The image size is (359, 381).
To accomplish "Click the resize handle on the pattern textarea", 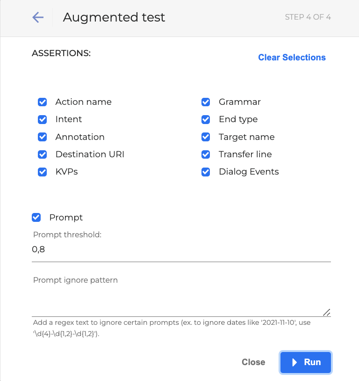I will (327, 312).
